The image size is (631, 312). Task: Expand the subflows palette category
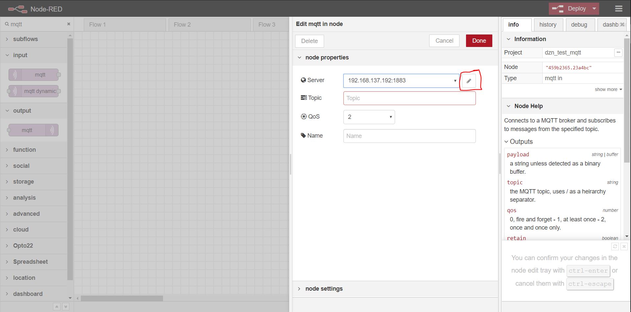click(34, 39)
